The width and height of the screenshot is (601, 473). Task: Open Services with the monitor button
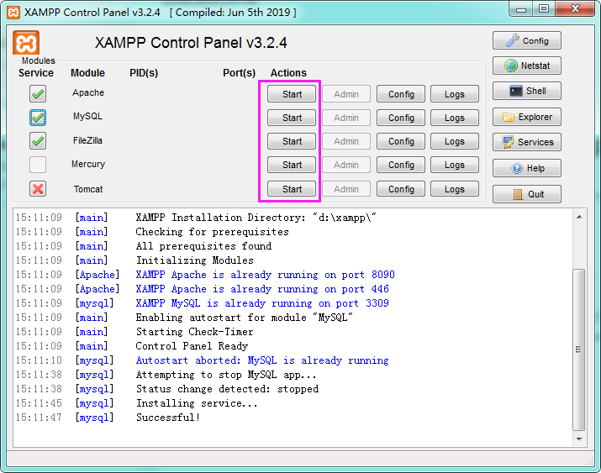coord(527,142)
